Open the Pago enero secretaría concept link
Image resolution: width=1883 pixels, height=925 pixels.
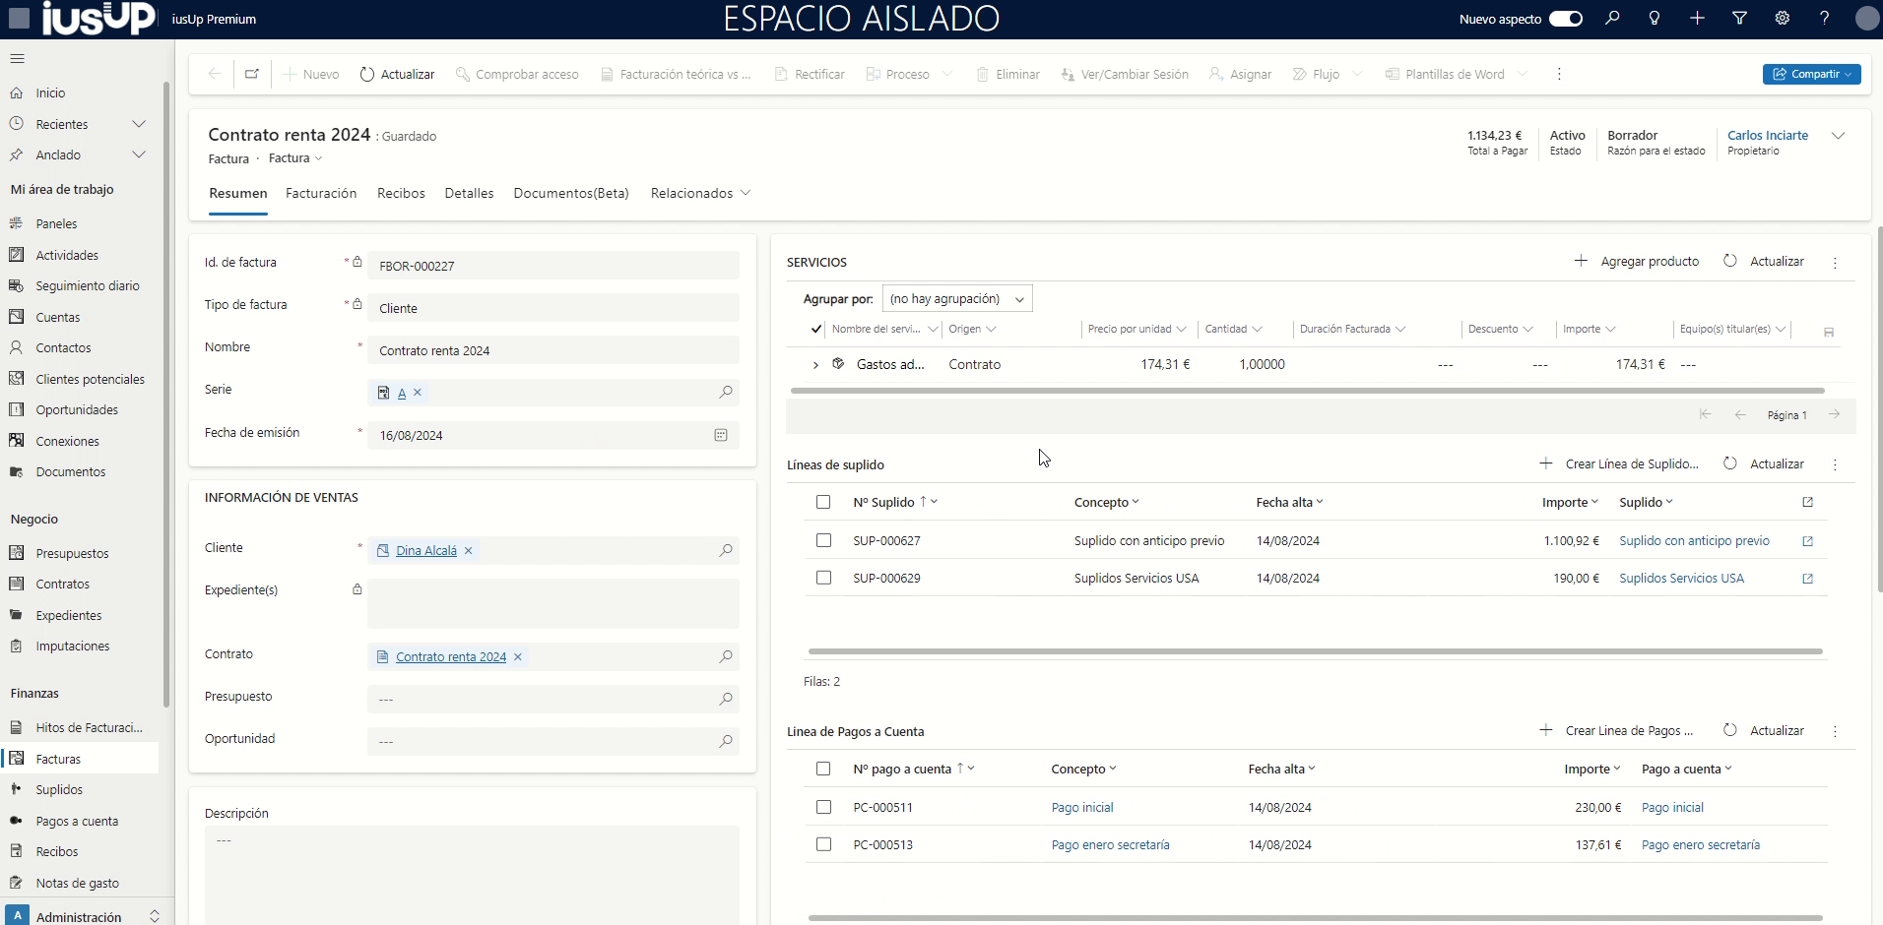click(x=1110, y=845)
